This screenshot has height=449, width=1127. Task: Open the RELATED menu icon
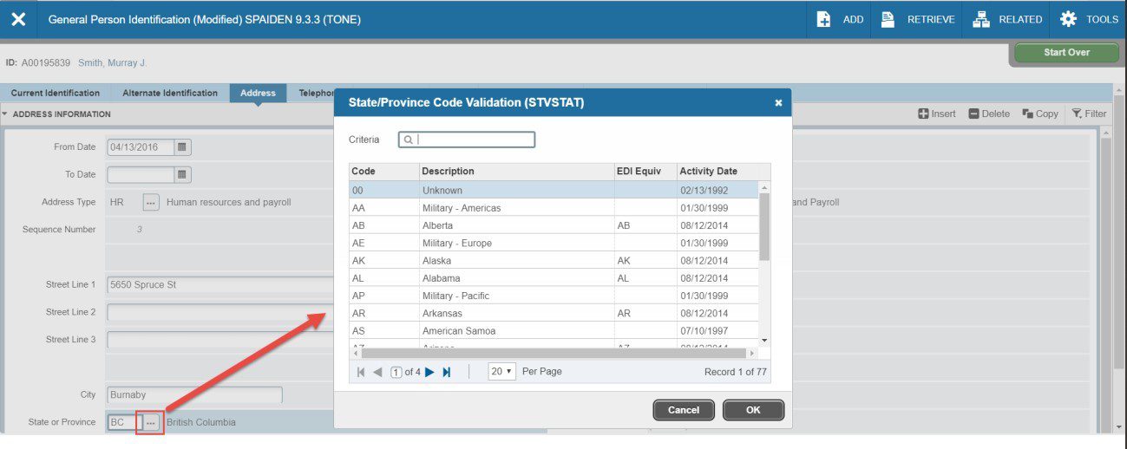point(981,19)
